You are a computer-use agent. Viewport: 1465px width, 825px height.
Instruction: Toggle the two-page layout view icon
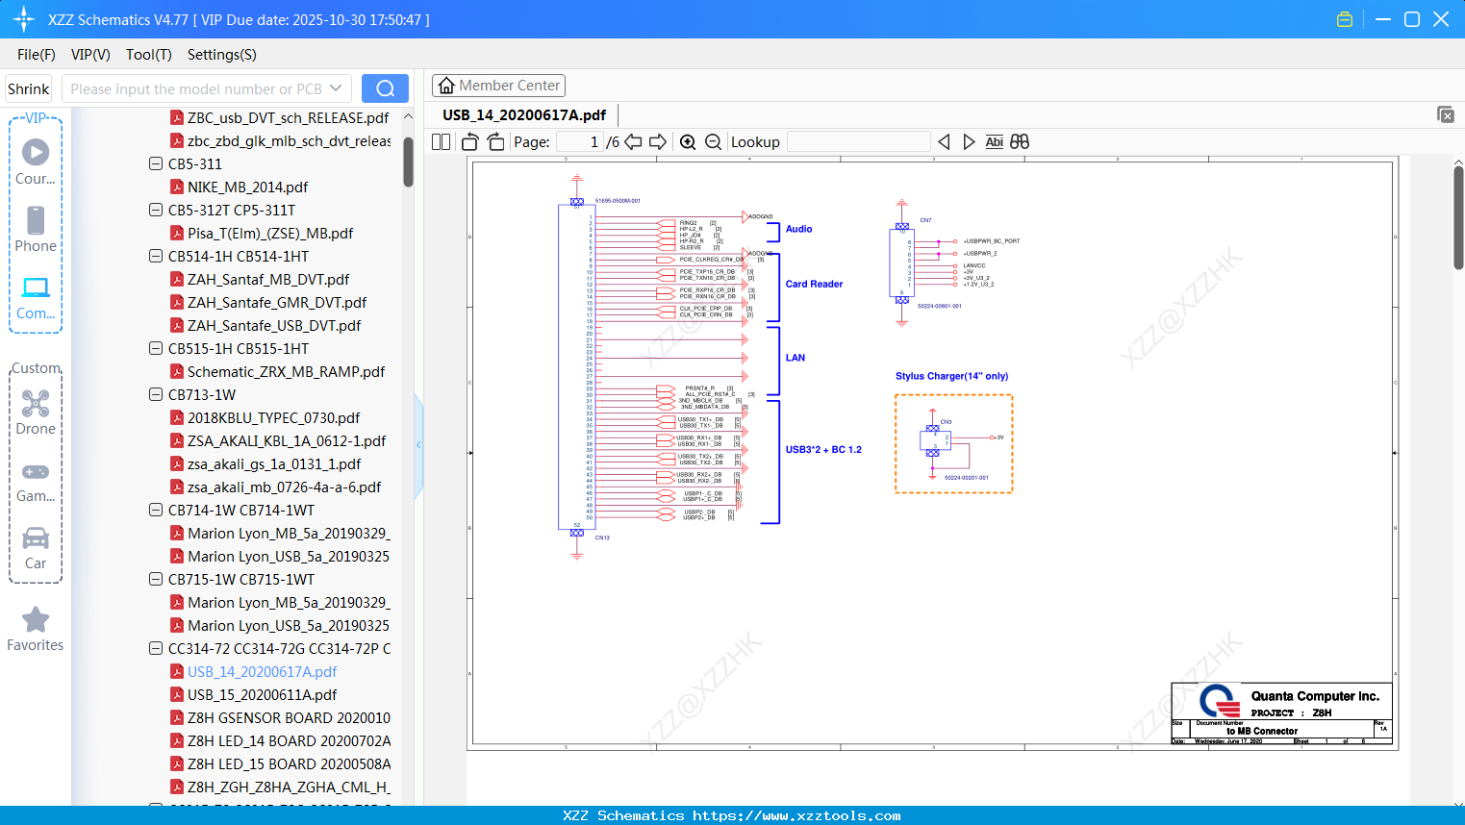click(x=441, y=142)
